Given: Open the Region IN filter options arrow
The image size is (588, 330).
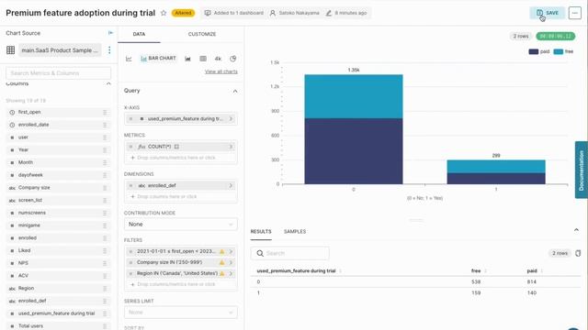Looking at the screenshot, I should click(231, 273).
